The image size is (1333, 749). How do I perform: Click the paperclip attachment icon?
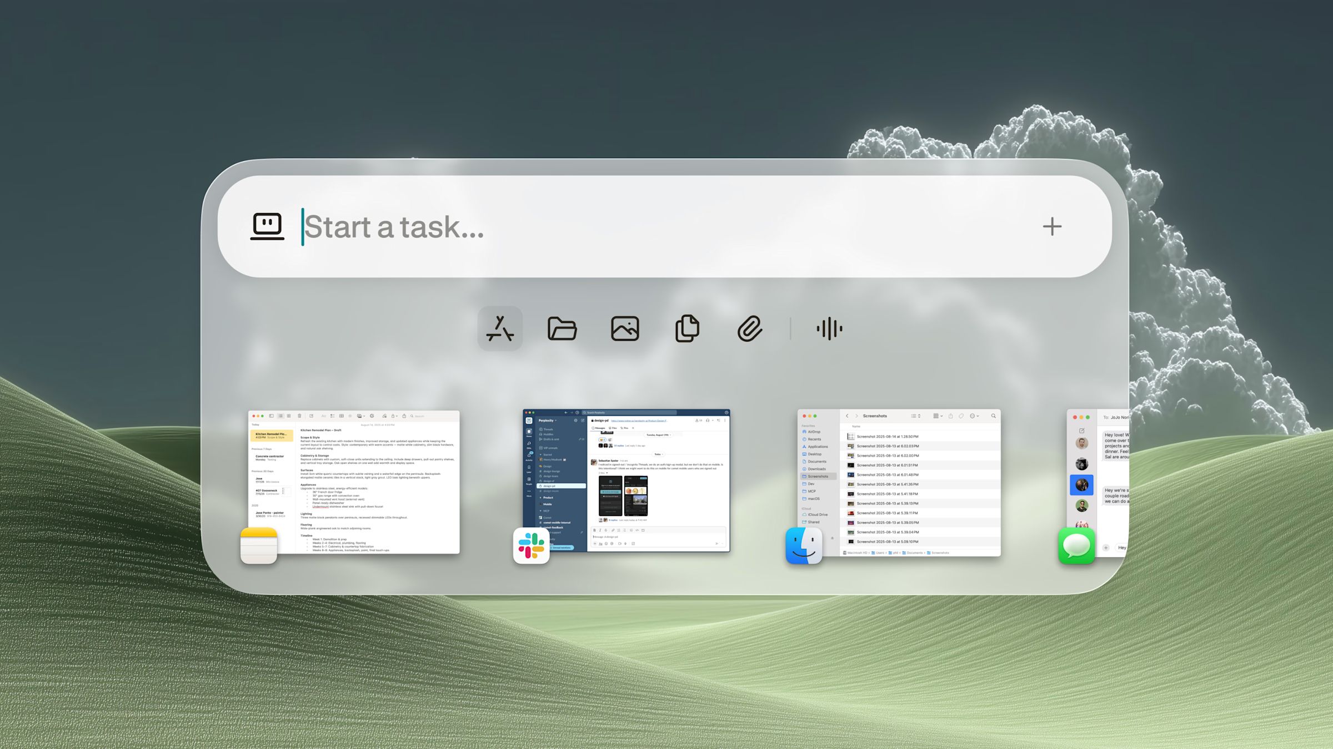(x=750, y=328)
